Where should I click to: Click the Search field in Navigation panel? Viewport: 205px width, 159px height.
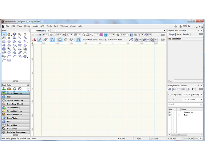tap(185, 104)
